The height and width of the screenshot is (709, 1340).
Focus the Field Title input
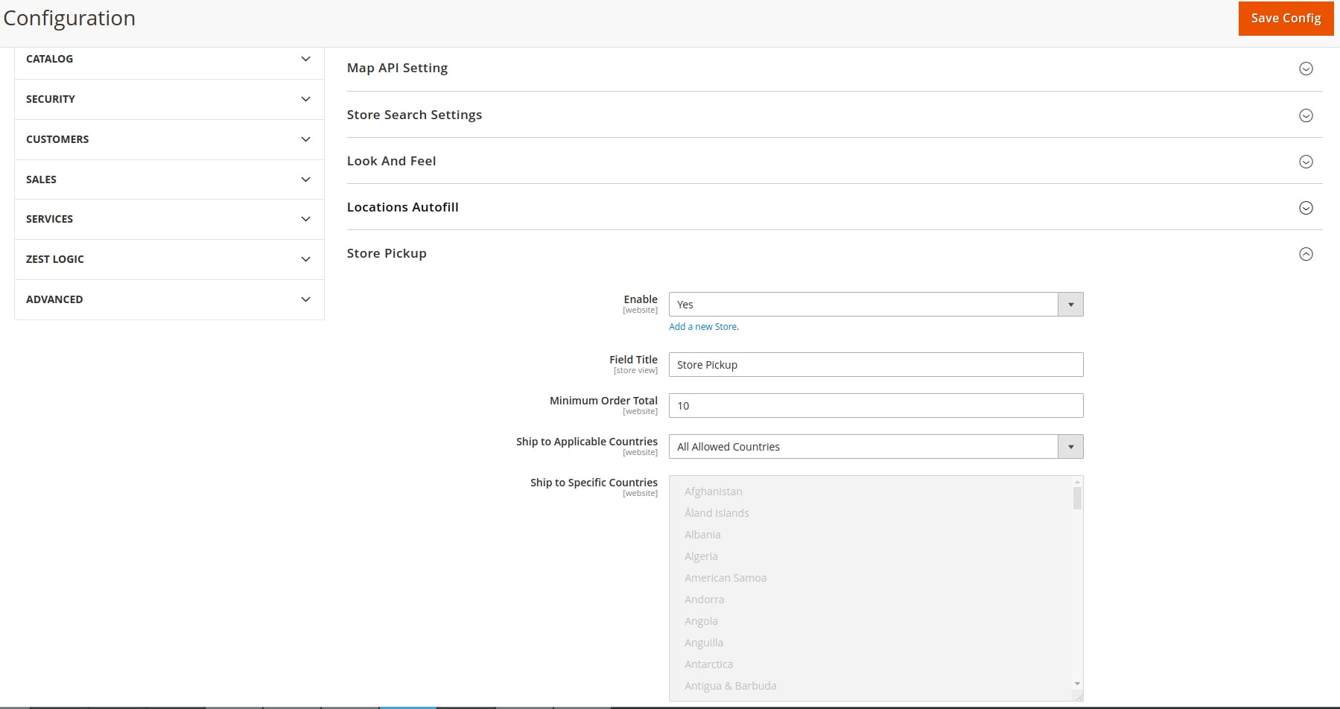[x=876, y=364]
